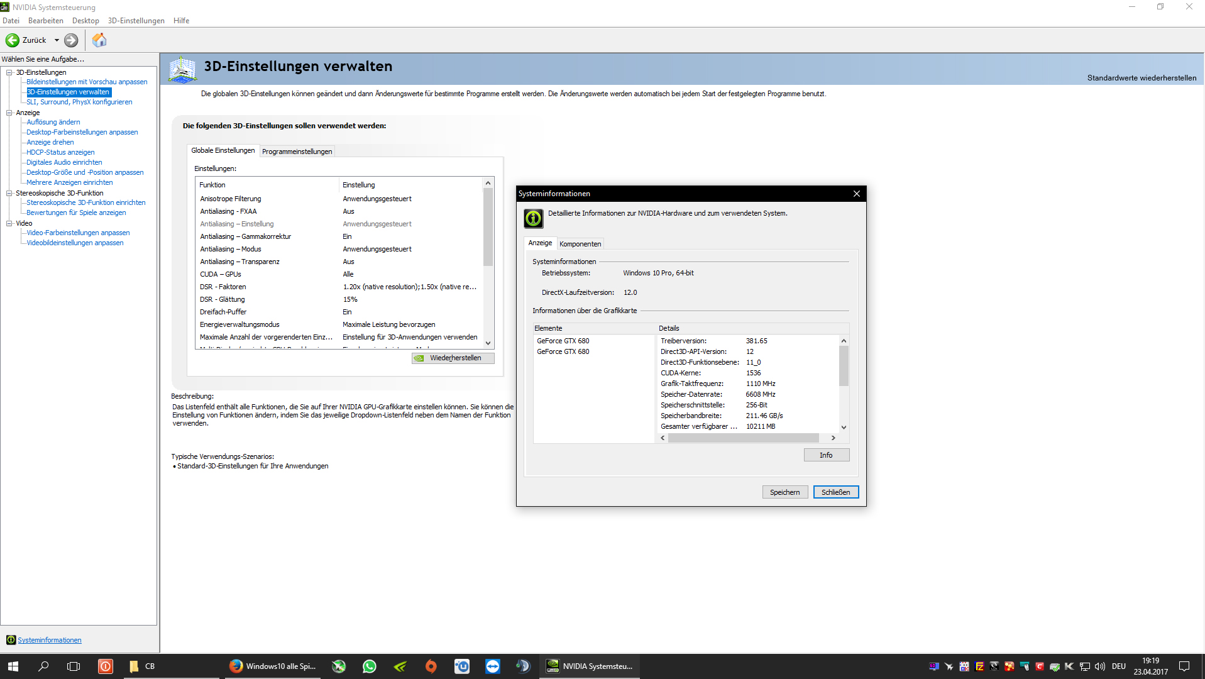1205x679 pixels.
Task: Select Anzeige drehen in the task tree
Action: tap(50, 142)
